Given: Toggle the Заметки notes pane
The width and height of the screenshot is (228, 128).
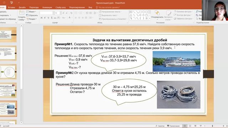Looking at the screenshot, I should [160, 126].
